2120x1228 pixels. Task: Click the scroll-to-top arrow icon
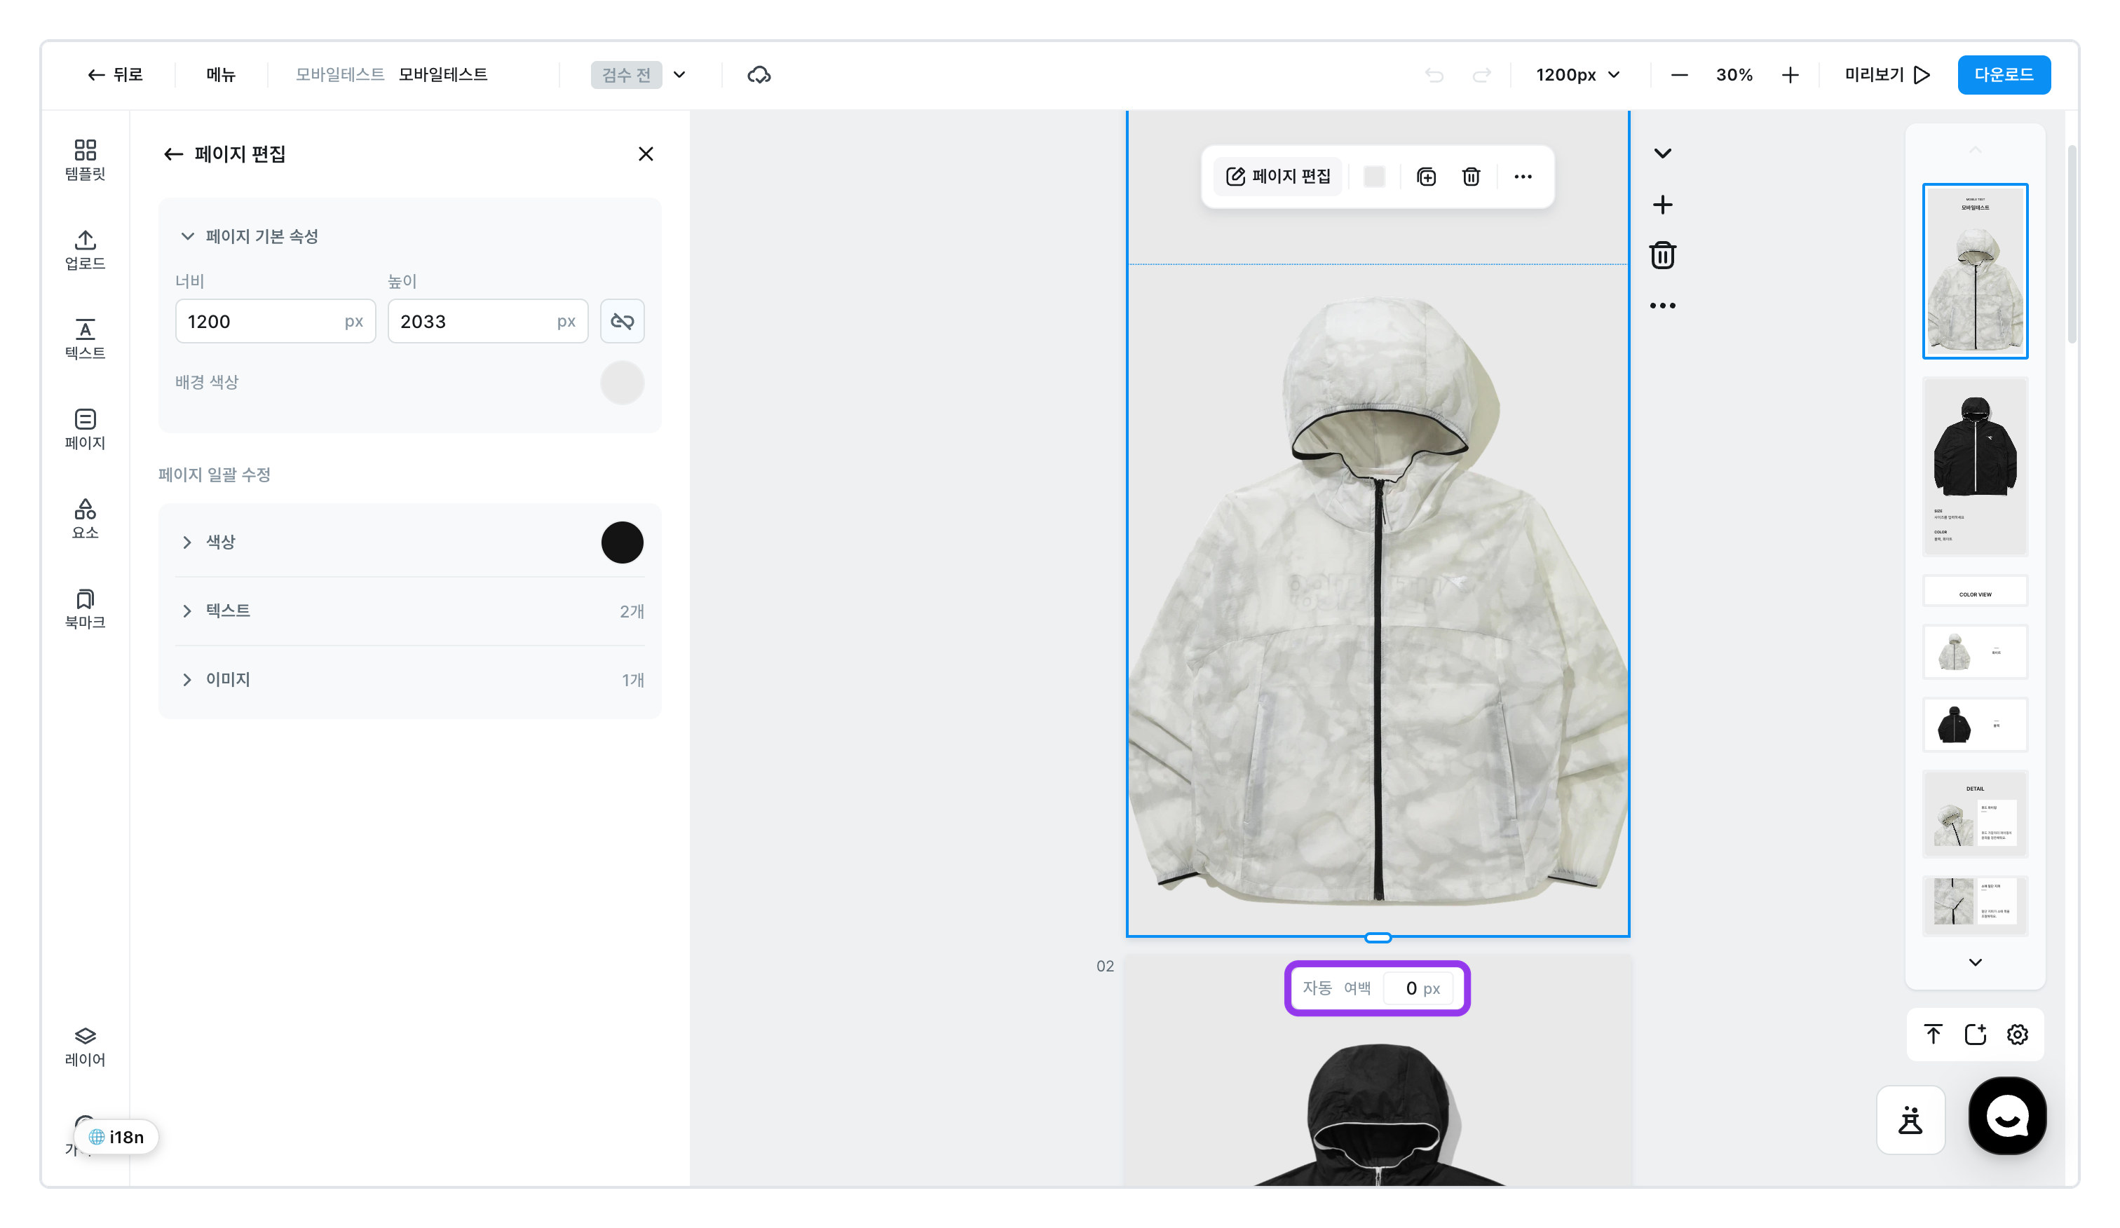point(1934,1035)
